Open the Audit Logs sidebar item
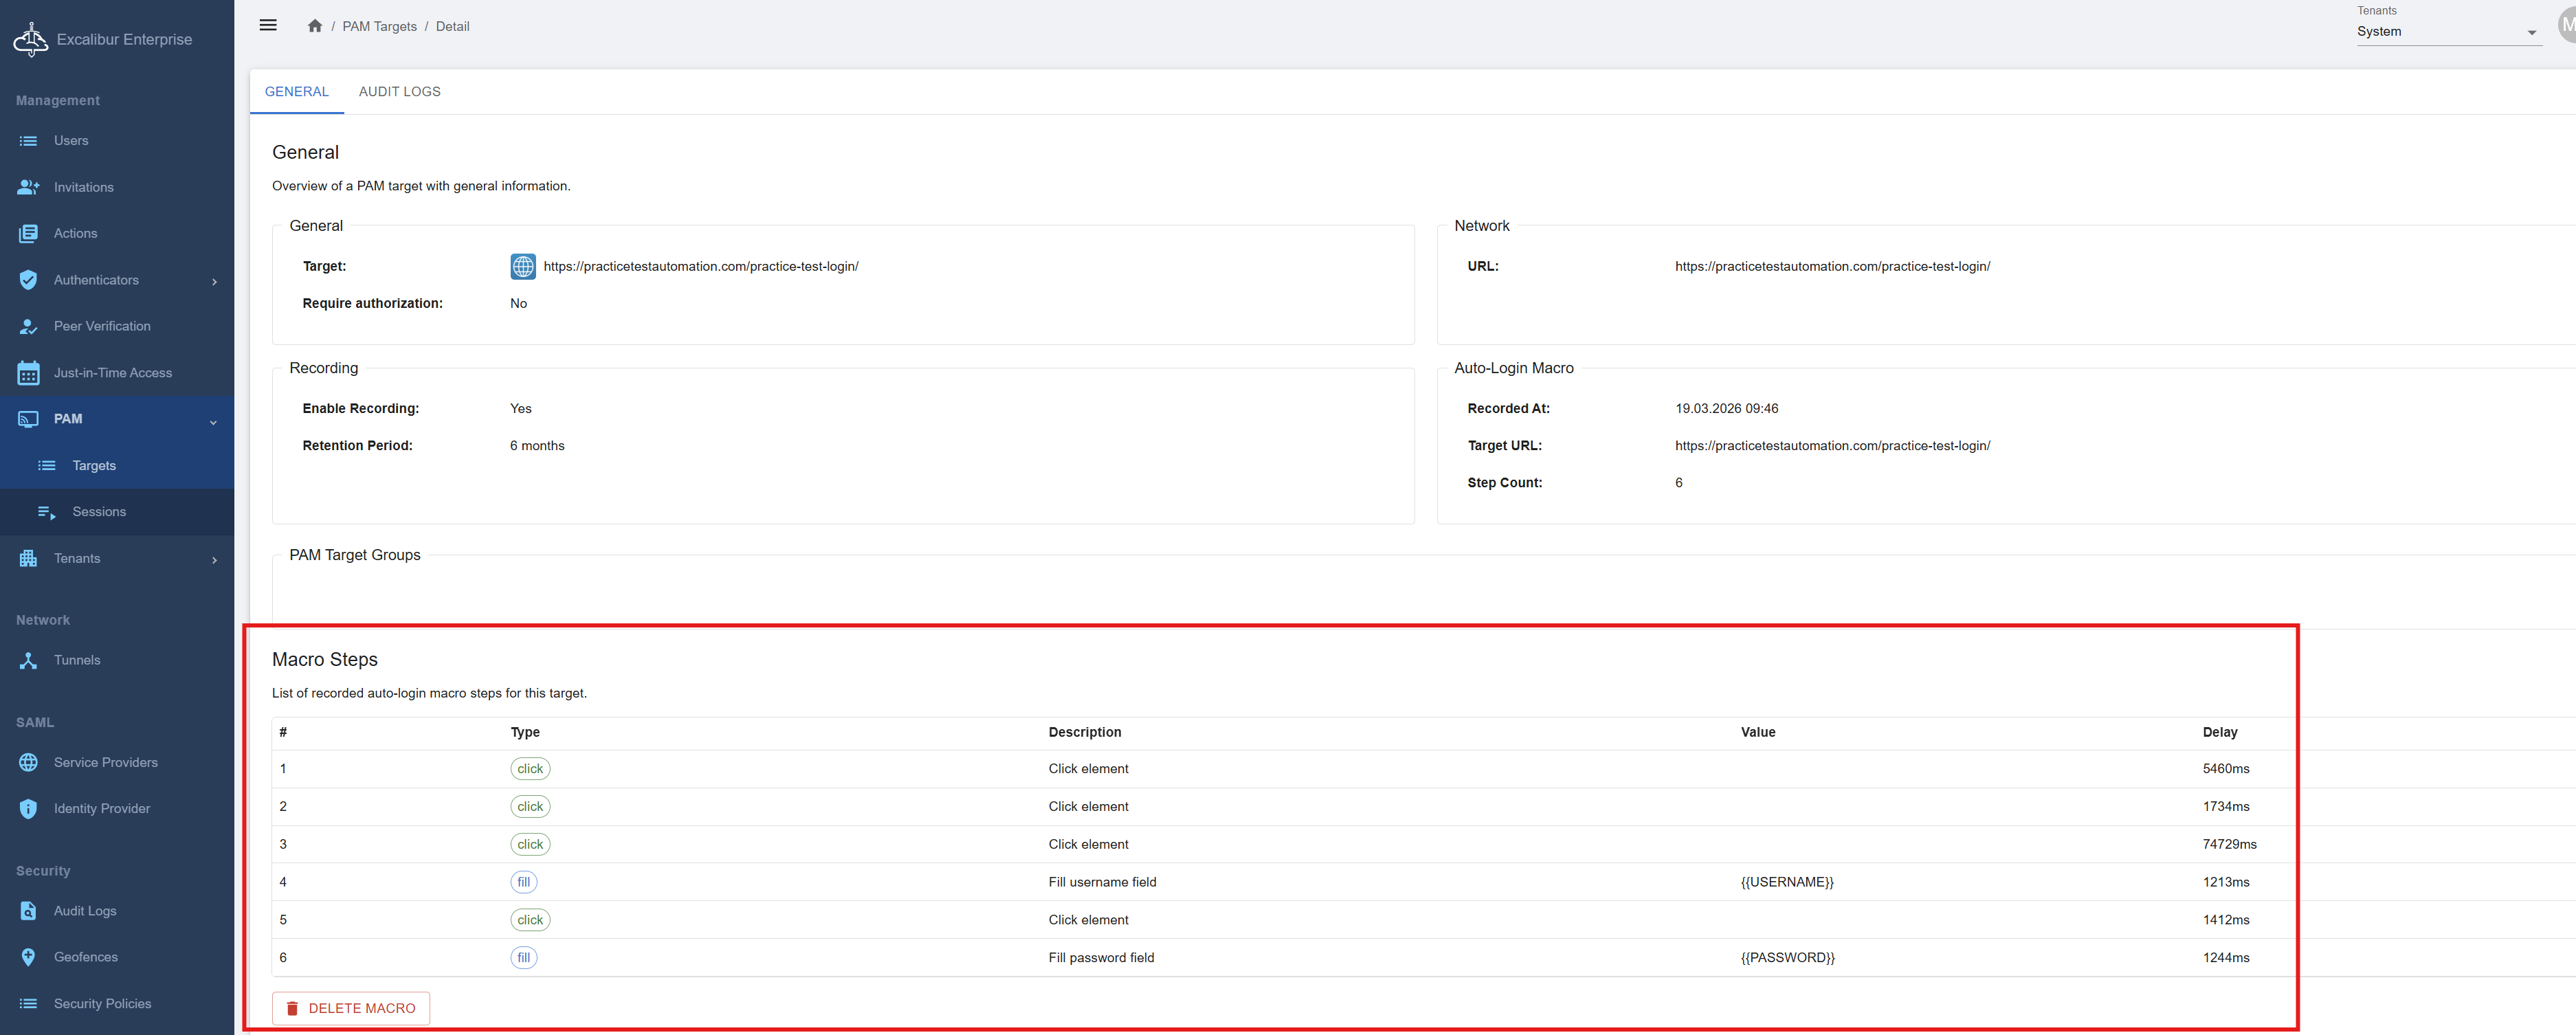 pos(85,911)
